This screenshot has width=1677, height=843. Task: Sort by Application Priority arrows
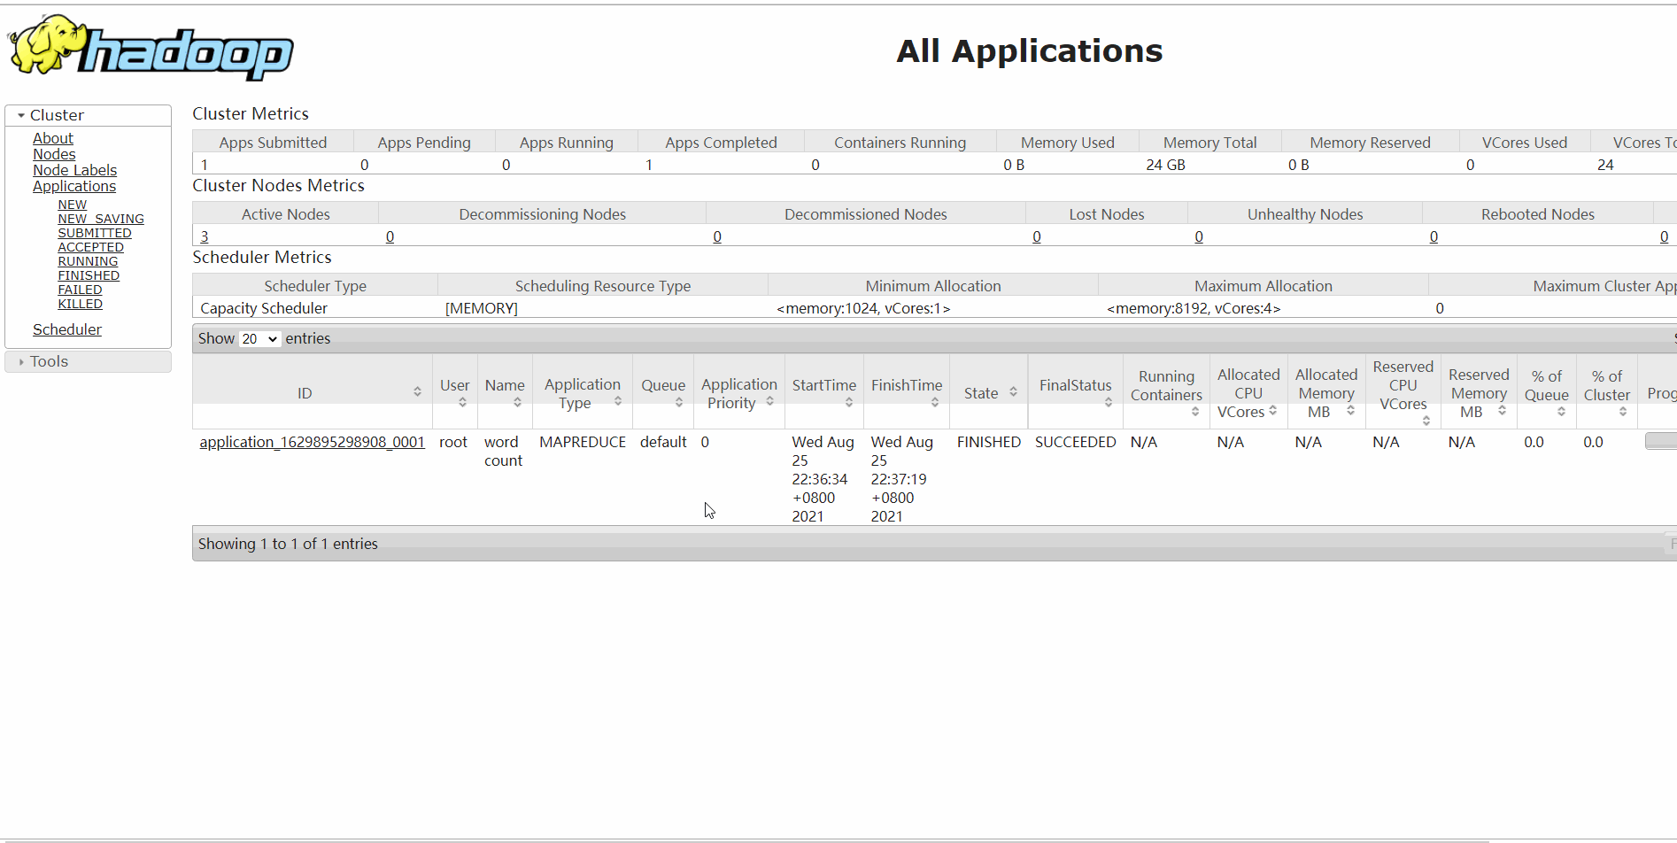[x=769, y=401]
